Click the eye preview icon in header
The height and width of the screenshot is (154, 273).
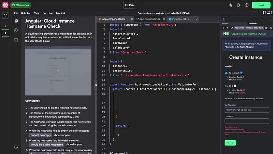(230, 5)
